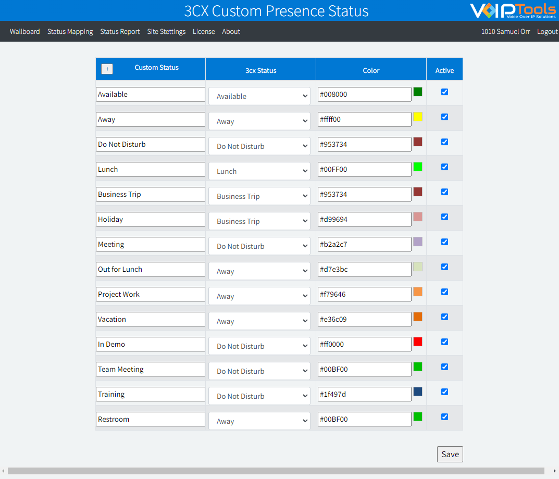Uncheck the Active box for Vacation

pos(444,317)
